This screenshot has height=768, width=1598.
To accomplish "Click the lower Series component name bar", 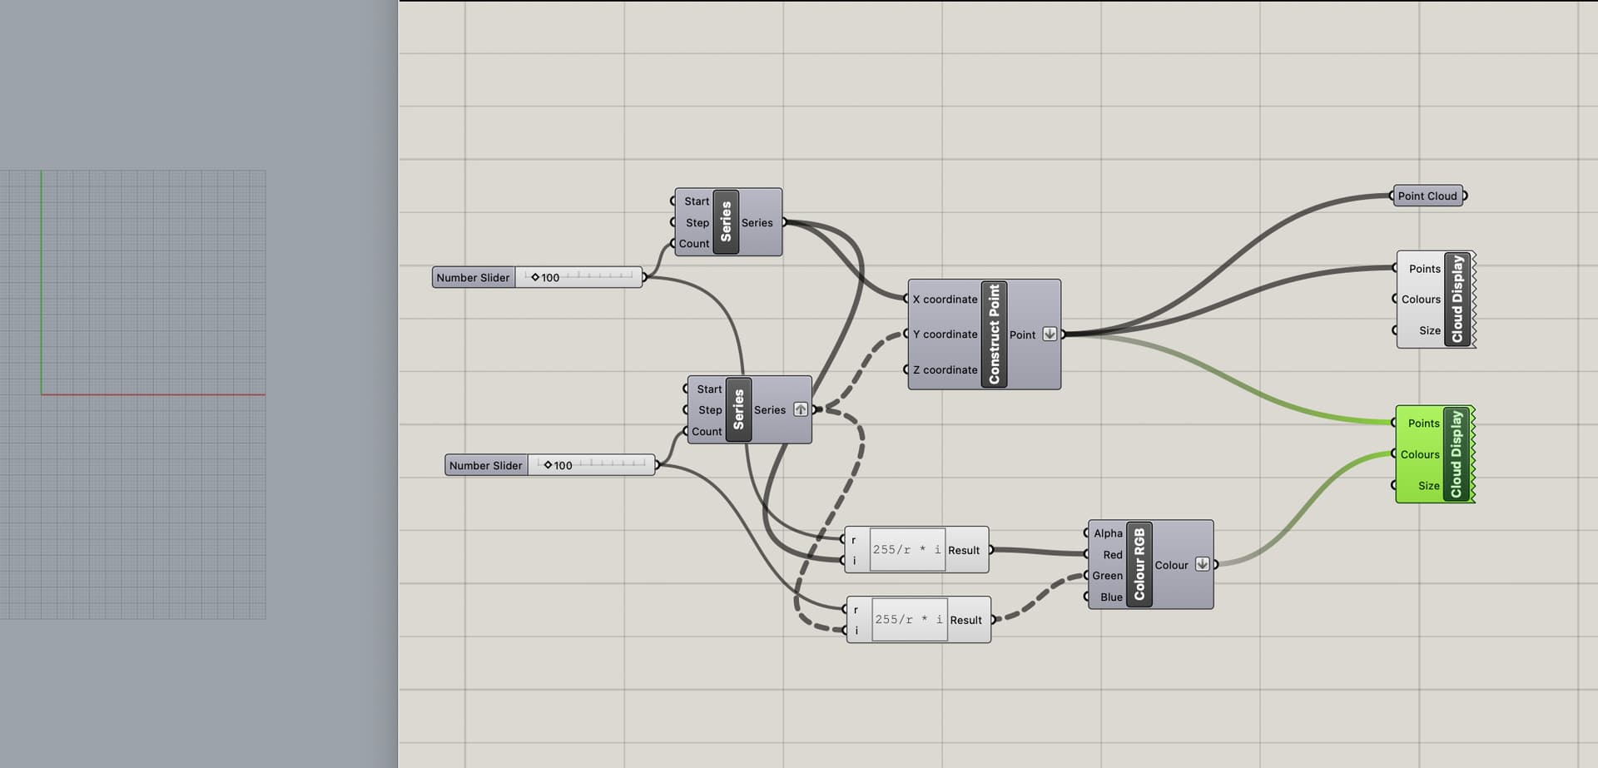I will coord(738,409).
